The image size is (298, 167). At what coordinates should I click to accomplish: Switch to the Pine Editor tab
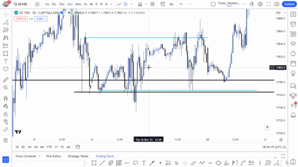[54, 156]
